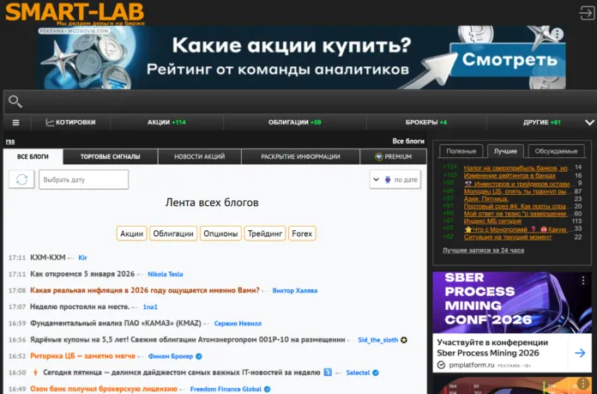Filter the feed by Forex tag

302,233
